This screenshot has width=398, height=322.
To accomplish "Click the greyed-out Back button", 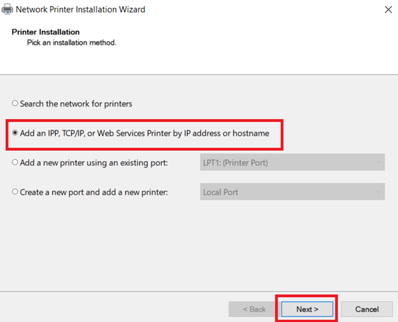I will 255,309.
